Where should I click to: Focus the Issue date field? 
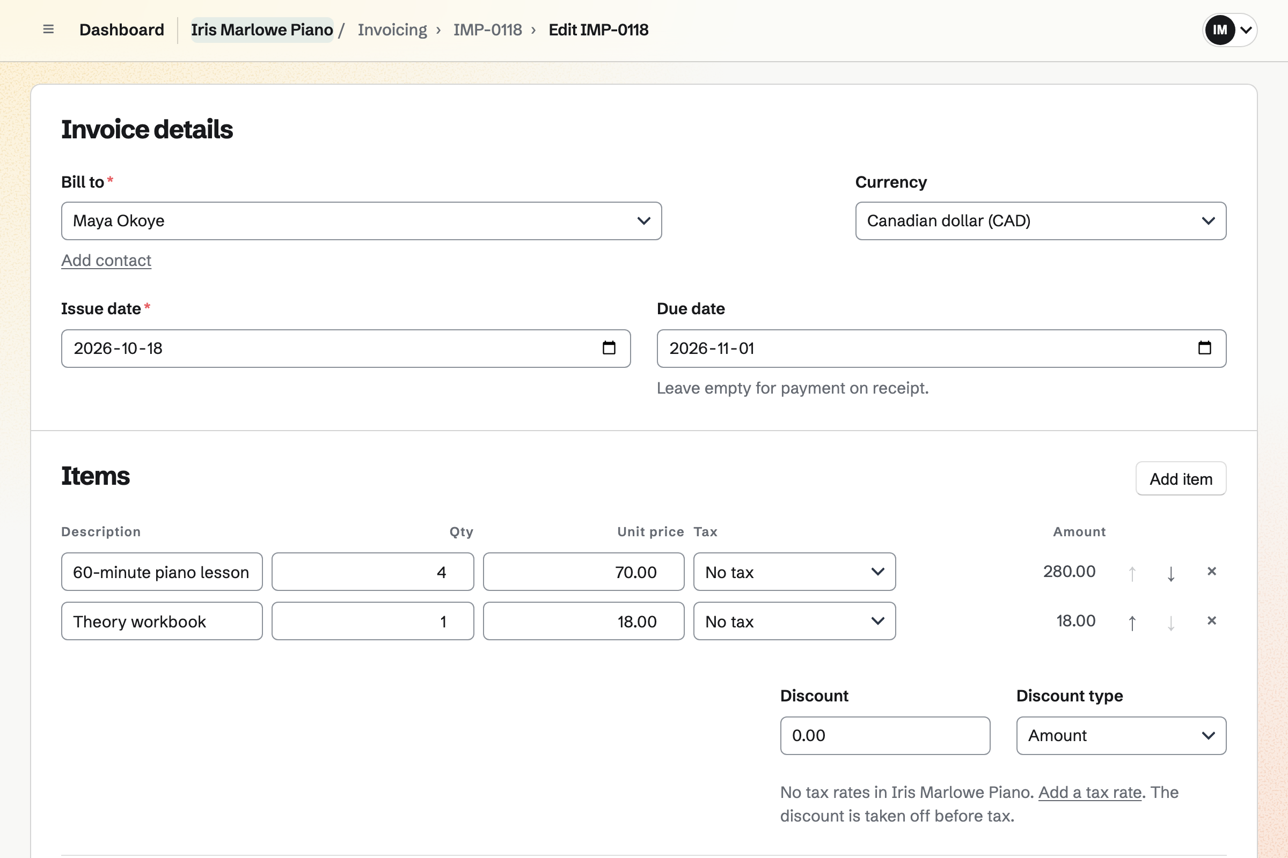(346, 349)
